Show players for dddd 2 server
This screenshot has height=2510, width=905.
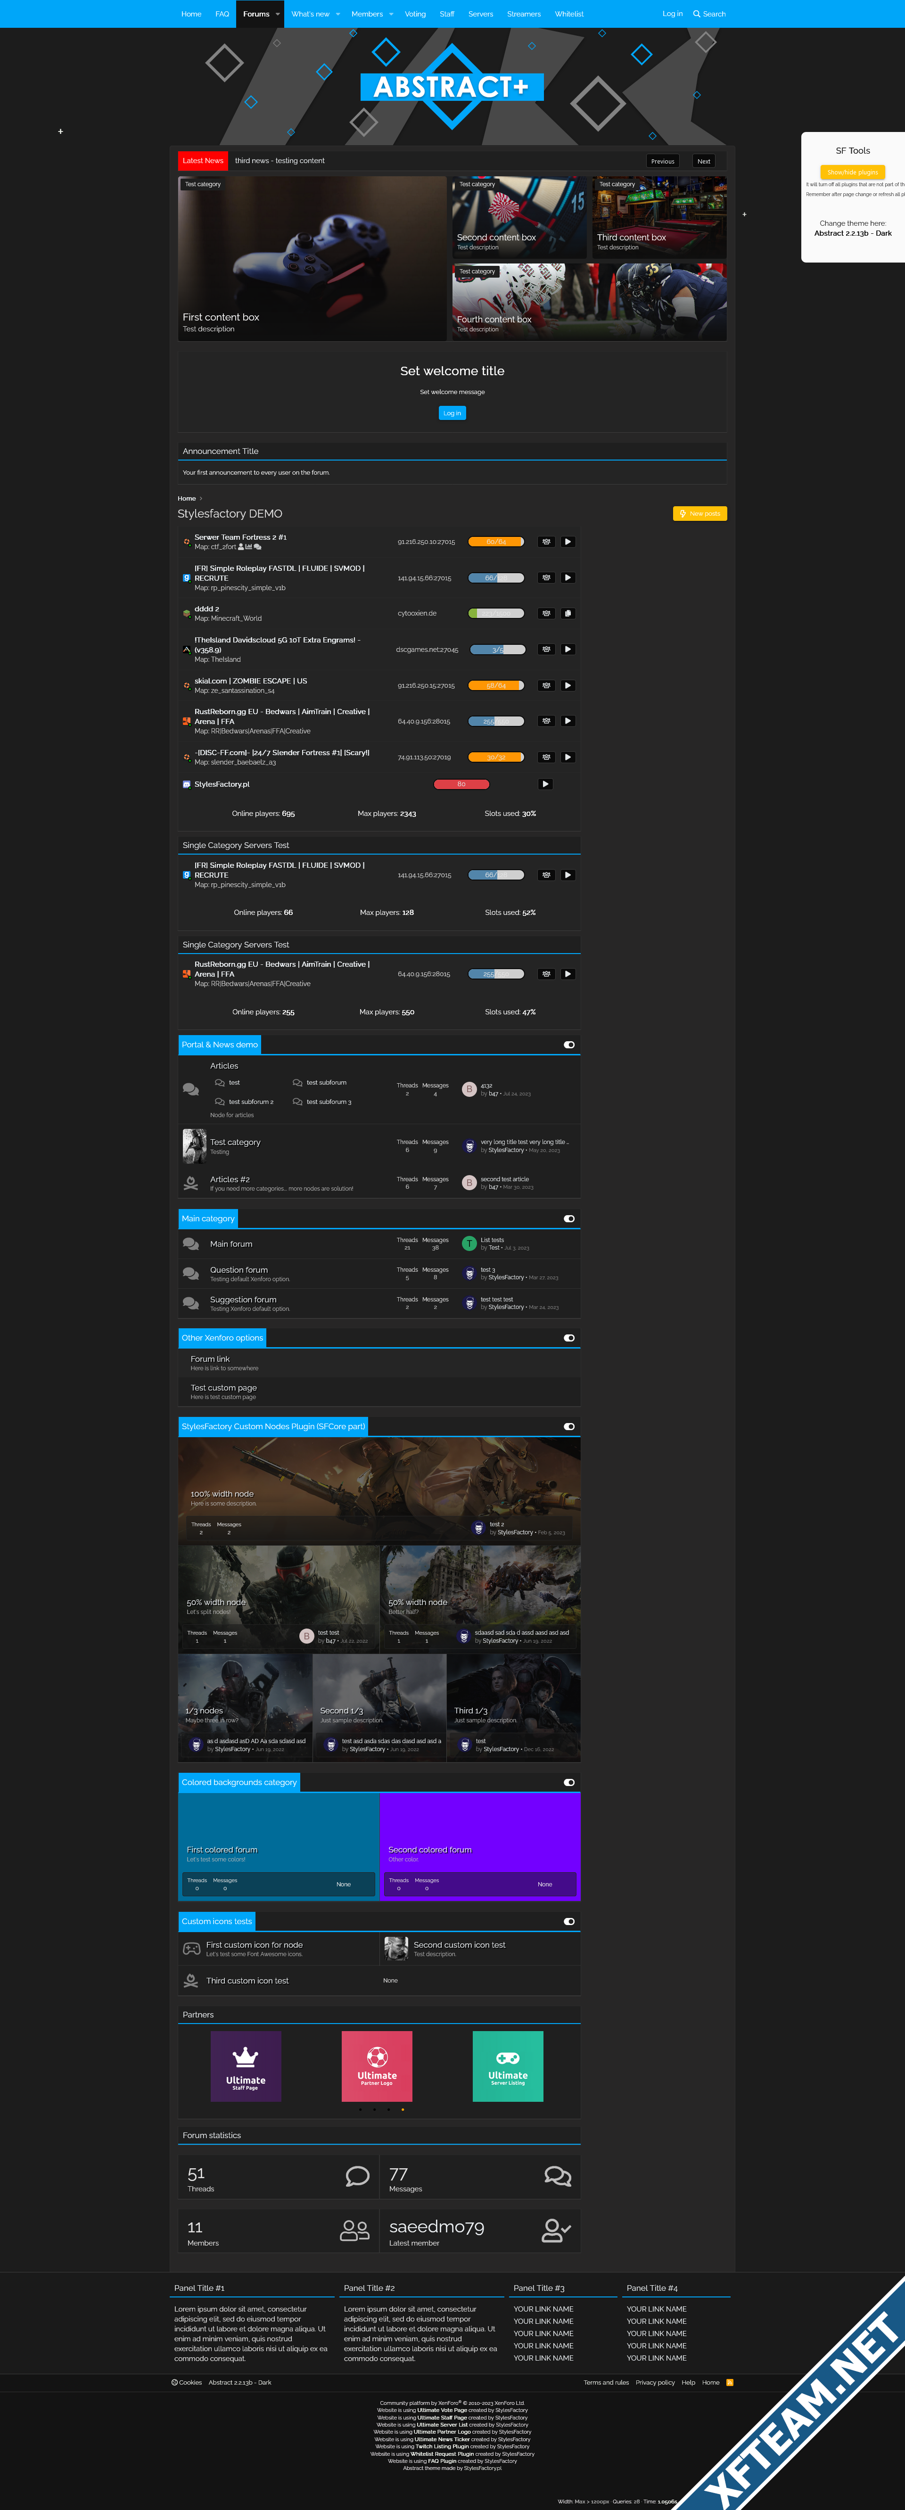pyautogui.click(x=546, y=614)
